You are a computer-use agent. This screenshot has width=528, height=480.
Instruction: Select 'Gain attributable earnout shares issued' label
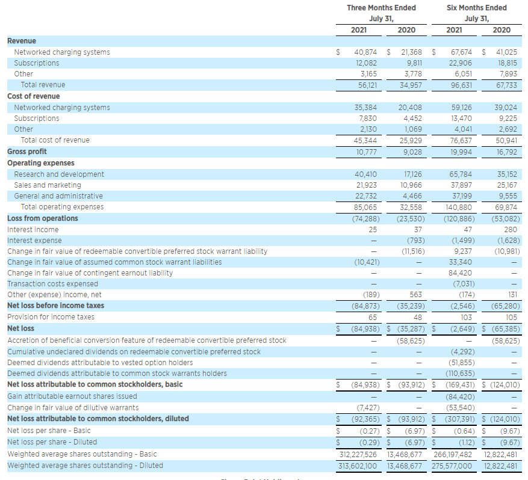click(72, 396)
